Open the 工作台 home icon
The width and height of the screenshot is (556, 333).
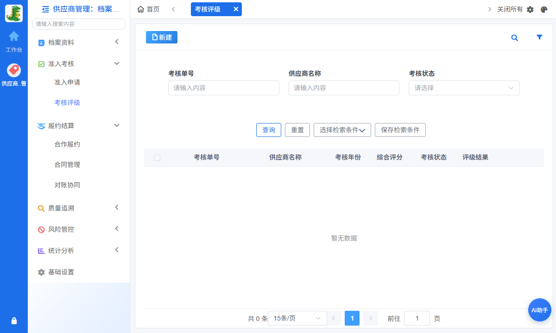tap(14, 36)
